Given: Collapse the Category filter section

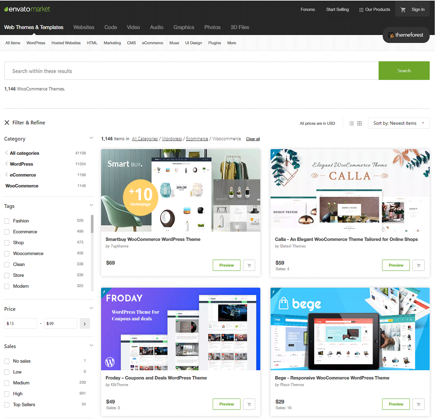Looking at the screenshot, I should pos(92,139).
